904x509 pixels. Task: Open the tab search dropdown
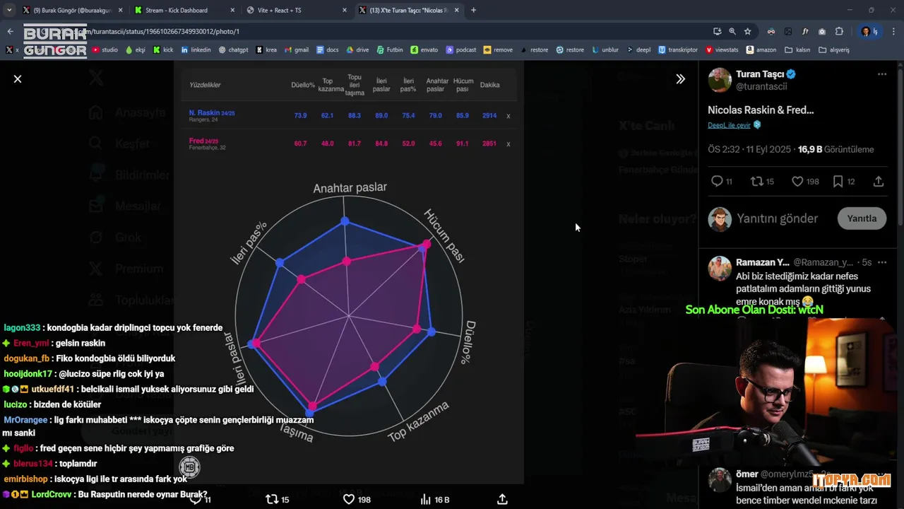[8, 10]
